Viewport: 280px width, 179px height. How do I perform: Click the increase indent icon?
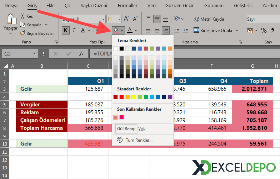tap(185, 30)
